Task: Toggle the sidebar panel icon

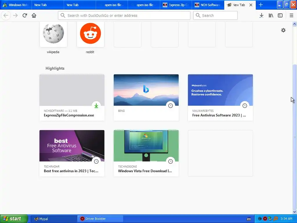Action: (x=280, y=15)
